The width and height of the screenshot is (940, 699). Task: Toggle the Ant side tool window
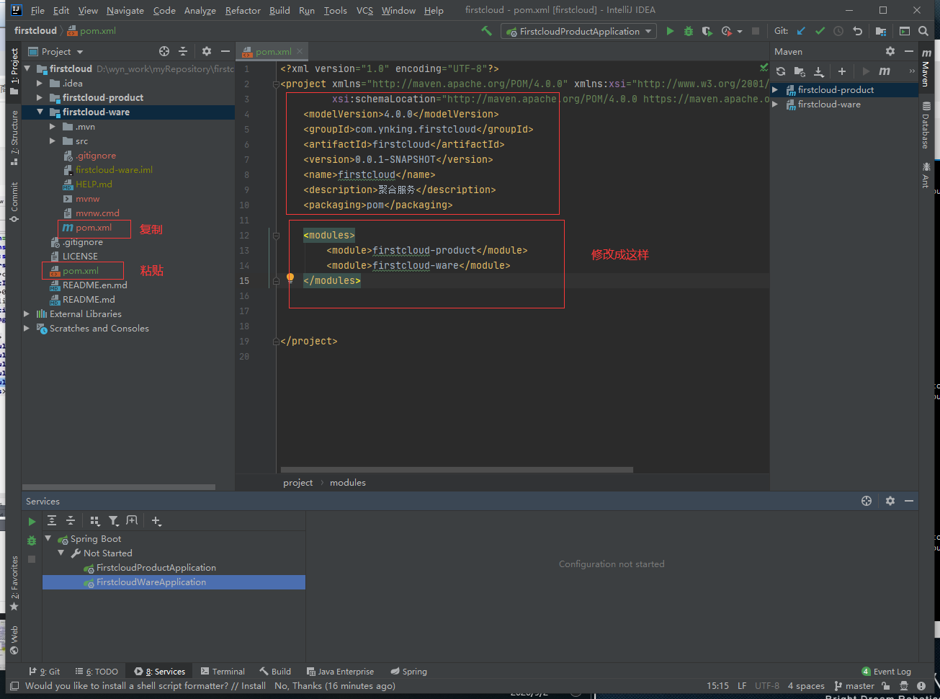click(x=926, y=175)
